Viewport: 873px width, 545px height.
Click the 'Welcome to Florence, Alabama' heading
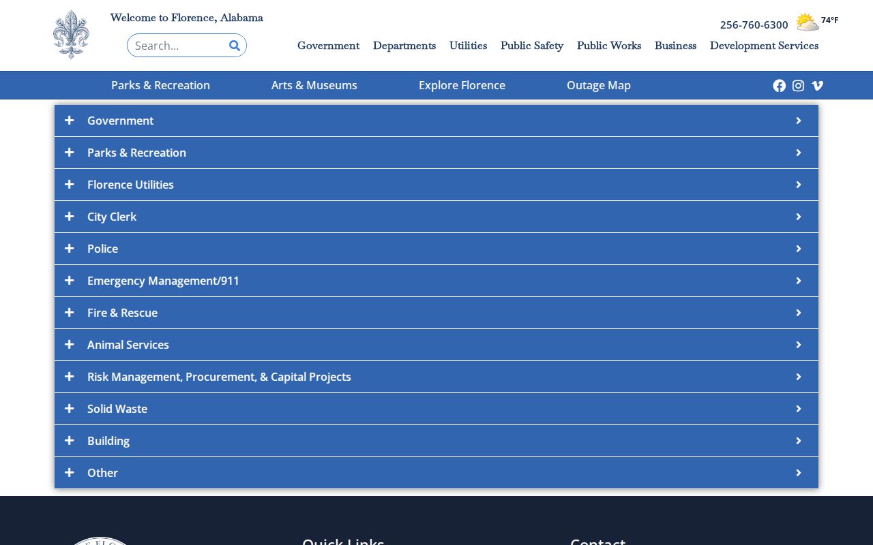(x=187, y=18)
